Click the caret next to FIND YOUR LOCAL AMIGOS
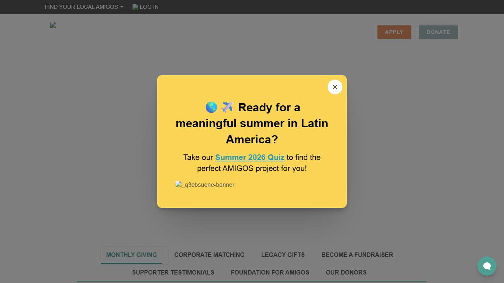 [121, 7]
